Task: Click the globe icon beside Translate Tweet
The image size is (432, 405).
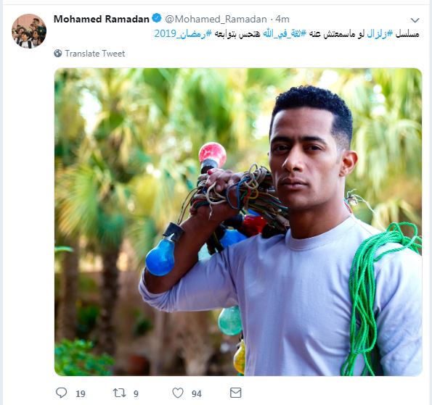Action: [x=58, y=54]
